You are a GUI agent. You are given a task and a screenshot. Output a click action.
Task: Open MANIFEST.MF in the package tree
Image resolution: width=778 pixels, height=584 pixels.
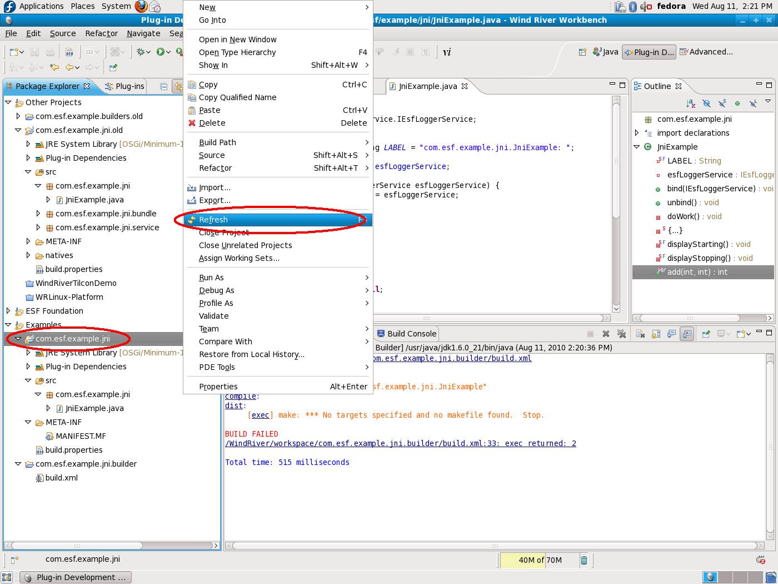[81, 436]
